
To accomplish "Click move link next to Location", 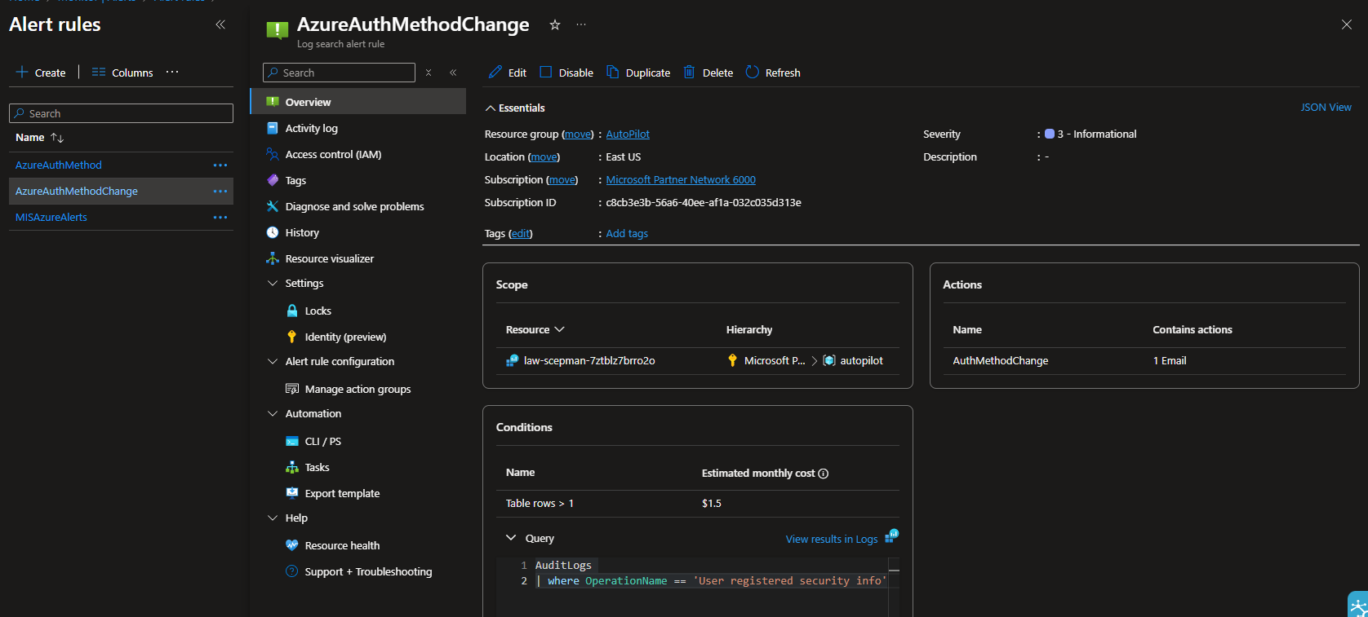I will 544,156.
